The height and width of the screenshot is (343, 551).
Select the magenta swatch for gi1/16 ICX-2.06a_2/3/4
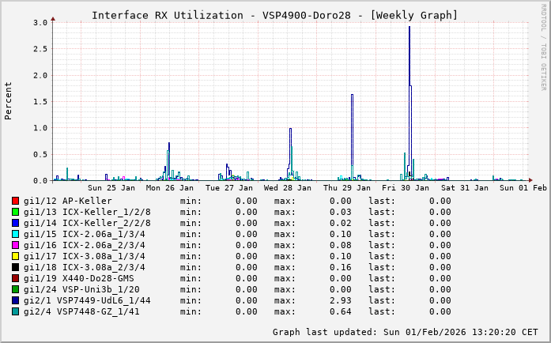[x=16, y=245]
